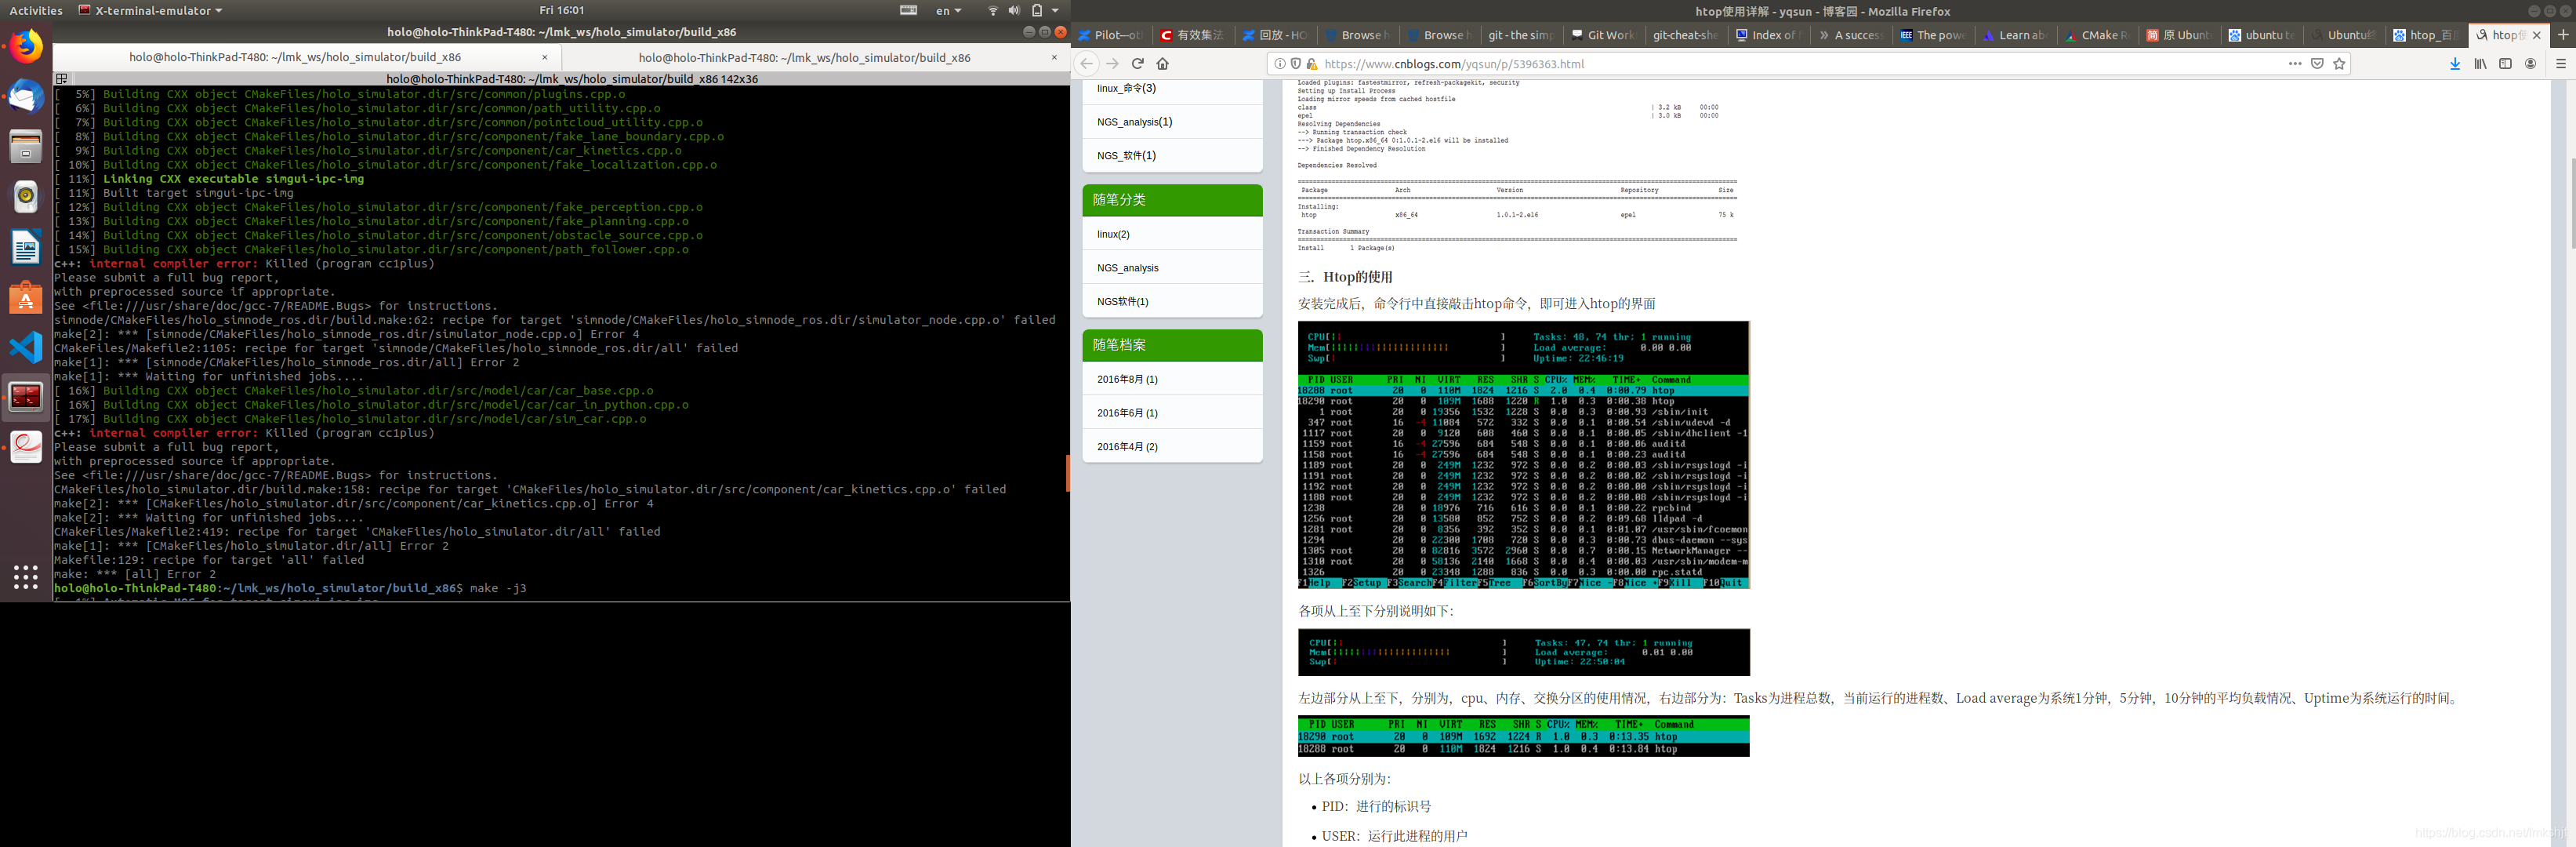Open the Wi-Fi network status icon
2576x847 pixels.
click(x=993, y=10)
